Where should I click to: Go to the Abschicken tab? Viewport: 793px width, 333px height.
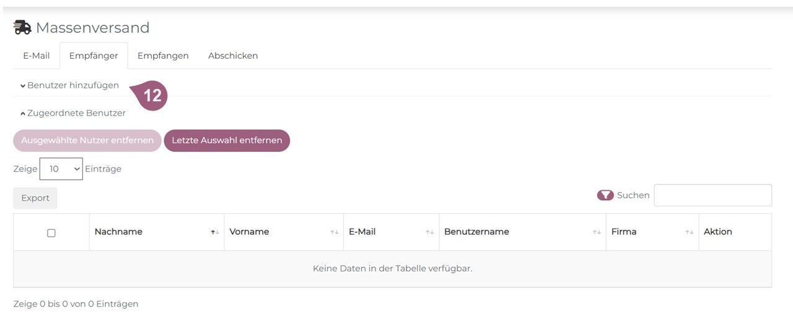pos(233,56)
